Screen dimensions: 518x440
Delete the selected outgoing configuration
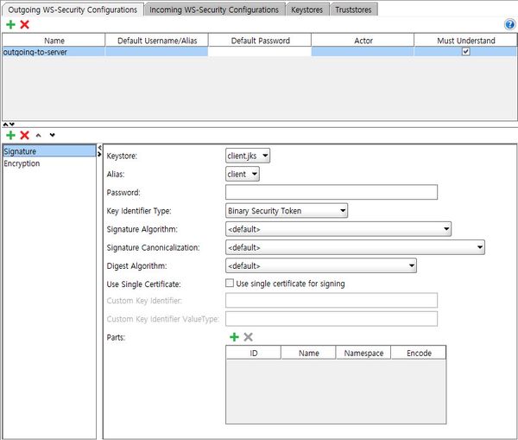[x=25, y=24]
